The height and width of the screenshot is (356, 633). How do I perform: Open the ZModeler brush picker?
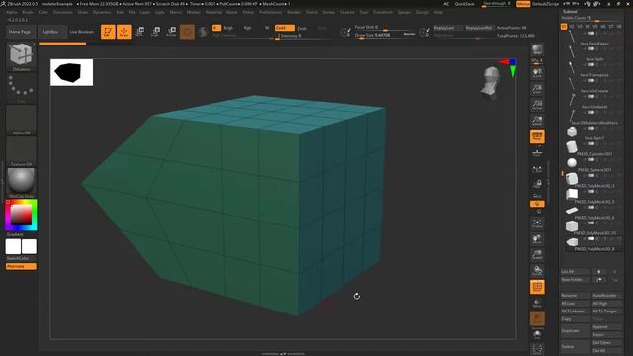click(x=21, y=56)
